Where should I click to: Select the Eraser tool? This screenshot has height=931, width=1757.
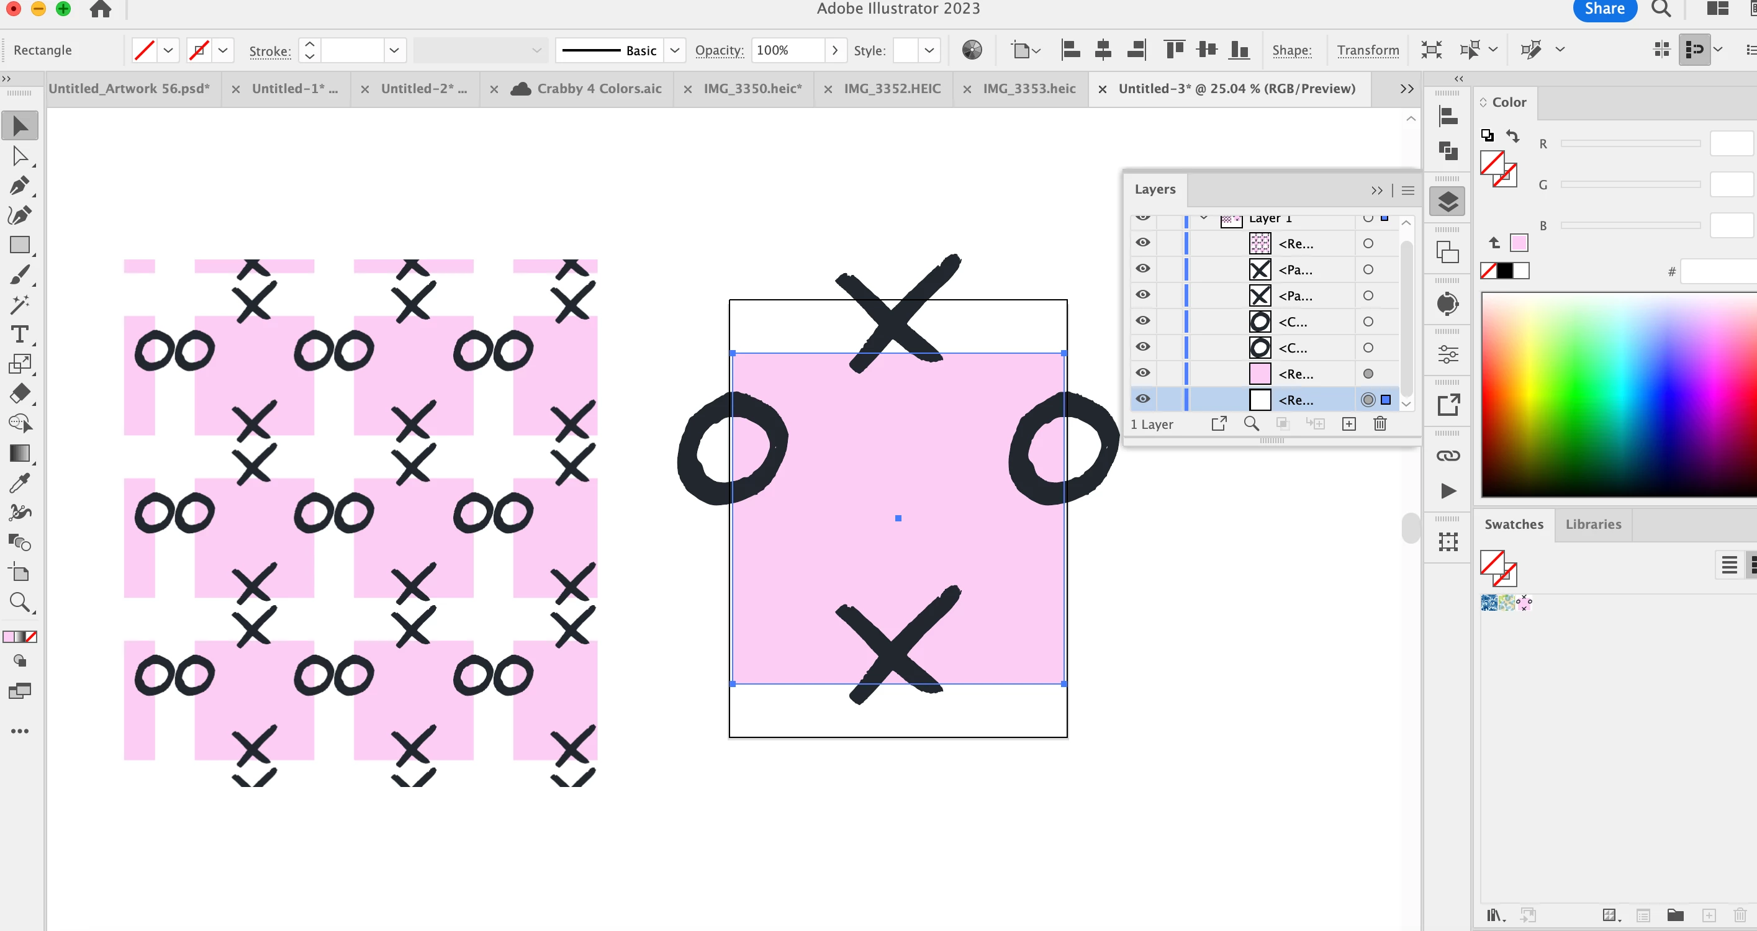[19, 394]
